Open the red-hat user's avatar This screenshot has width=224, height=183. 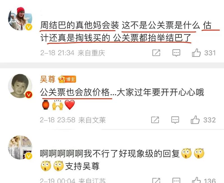click(x=20, y=18)
